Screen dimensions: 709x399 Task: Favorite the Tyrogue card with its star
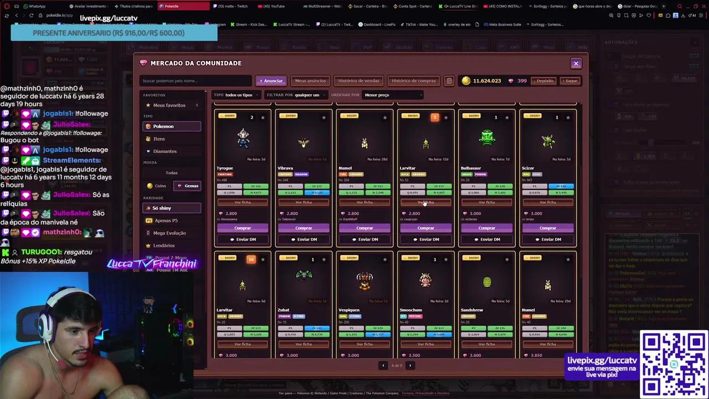pyautogui.click(x=263, y=117)
